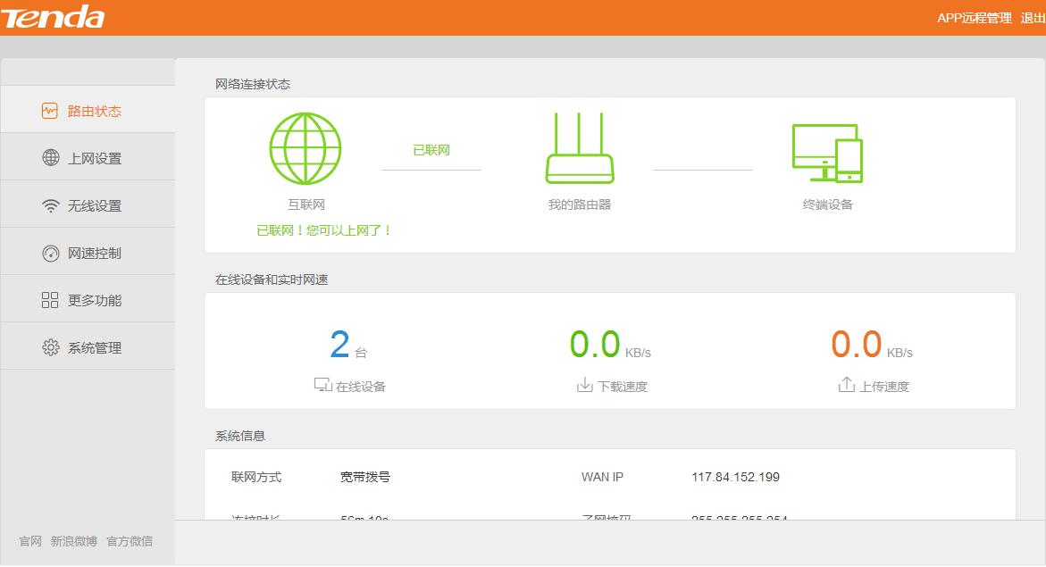
Task: Click the 系统管理 gear icon
Action: (50, 347)
